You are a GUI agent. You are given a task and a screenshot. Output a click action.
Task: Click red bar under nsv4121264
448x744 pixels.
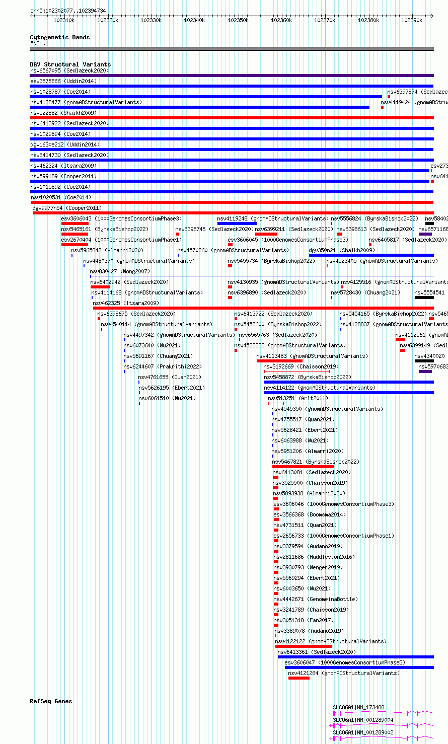coord(299,678)
